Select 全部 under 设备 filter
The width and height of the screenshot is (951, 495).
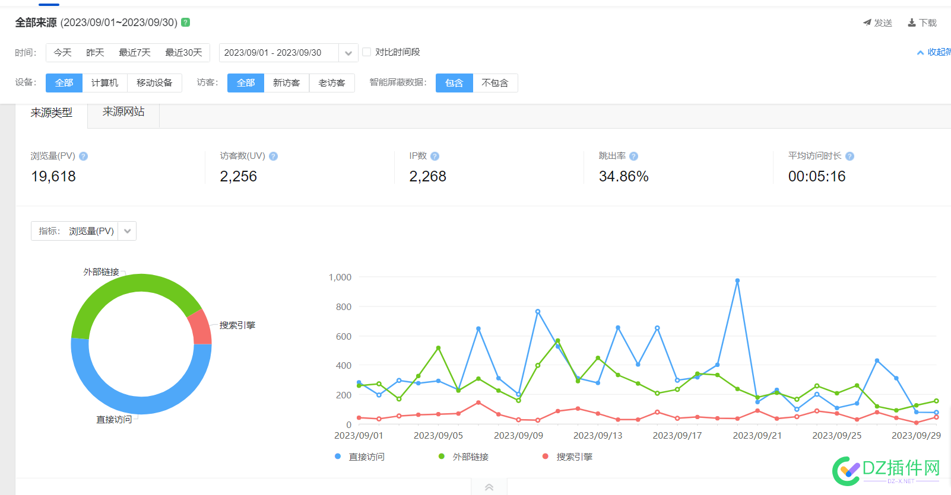click(x=64, y=83)
